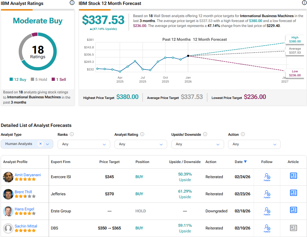Screen dimensions: 307x237
Task: Expand the Action filter dropdown
Action: click(254, 144)
